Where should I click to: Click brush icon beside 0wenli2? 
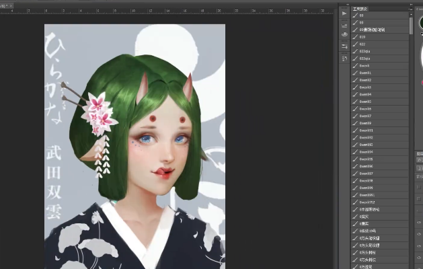(x=355, y=80)
